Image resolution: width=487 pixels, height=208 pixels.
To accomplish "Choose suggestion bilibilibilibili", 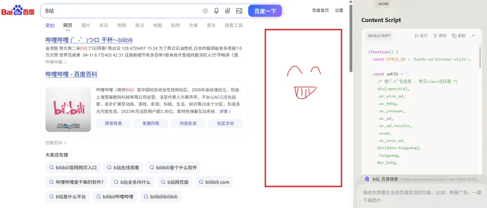I will pyautogui.click(x=161, y=197).
